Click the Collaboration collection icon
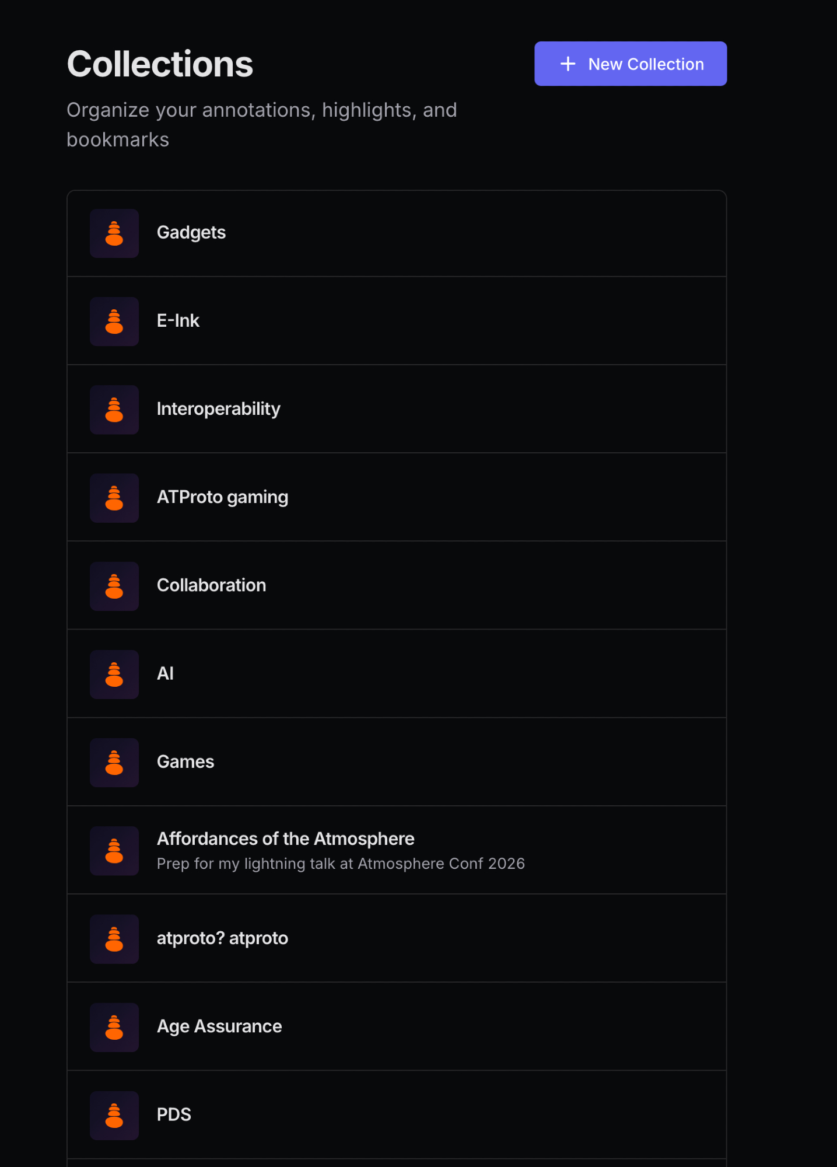Image resolution: width=837 pixels, height=1167 pixels. click(114, 586)
